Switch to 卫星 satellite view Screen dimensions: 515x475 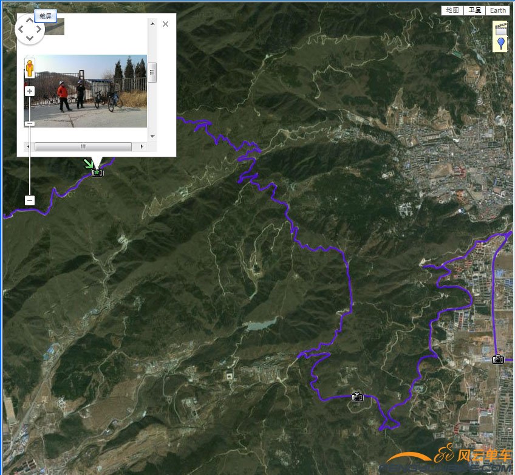coord(474,10)
